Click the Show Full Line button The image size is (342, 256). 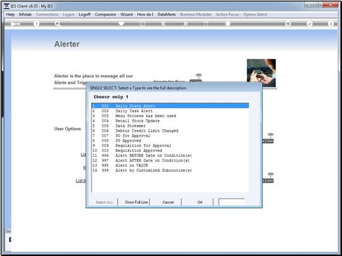click(x=136, y=202)
